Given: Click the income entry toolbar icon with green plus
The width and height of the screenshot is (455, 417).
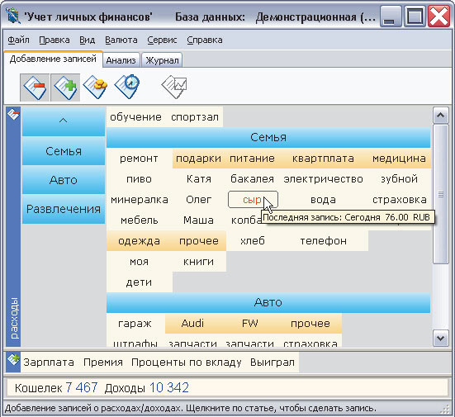Looking at the screenshot, I should 65,88.
